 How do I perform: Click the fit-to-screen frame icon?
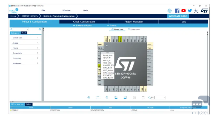tap(98, 97)
